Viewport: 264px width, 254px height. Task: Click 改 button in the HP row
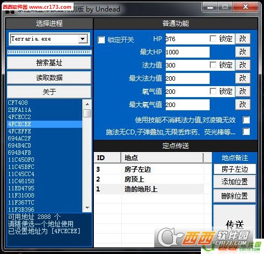(243, 39)
